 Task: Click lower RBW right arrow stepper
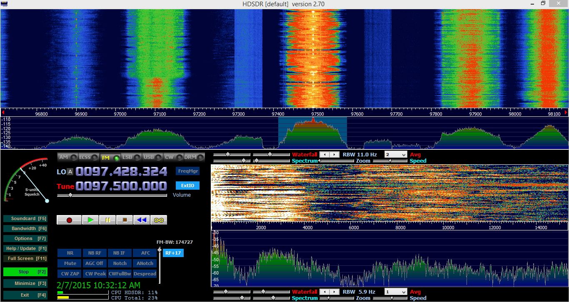pos(335,292)
